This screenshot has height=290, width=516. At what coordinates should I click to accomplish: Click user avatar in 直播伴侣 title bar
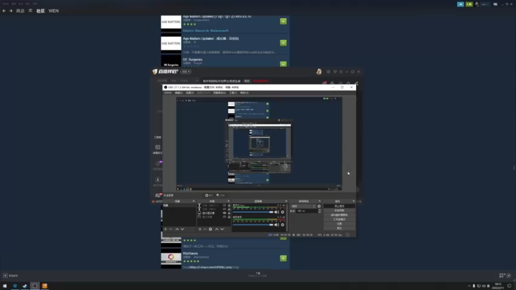pyautogui.click(x=319, y=72)
